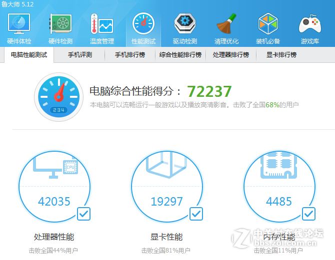Select 性能测试 gauge icon

[143, 23]
